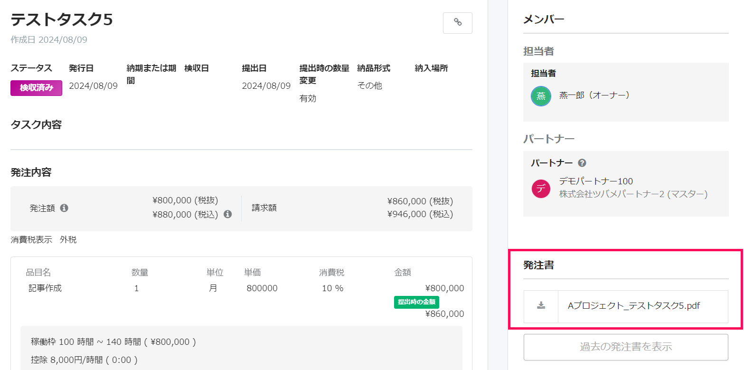This screenshot has height=370, width=744.
Task: Click the download icon for the 発注書 PDF
Action: (x=541, y=306)
